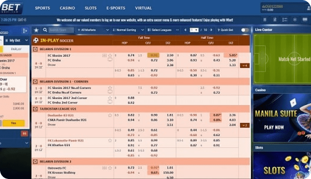Open the live TV icon for FC Orsha No.of Corners

110,92
